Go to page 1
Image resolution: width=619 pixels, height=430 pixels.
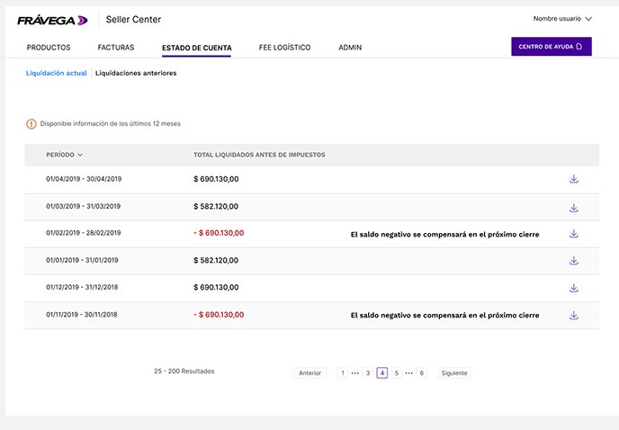click(x=343, y=372)
